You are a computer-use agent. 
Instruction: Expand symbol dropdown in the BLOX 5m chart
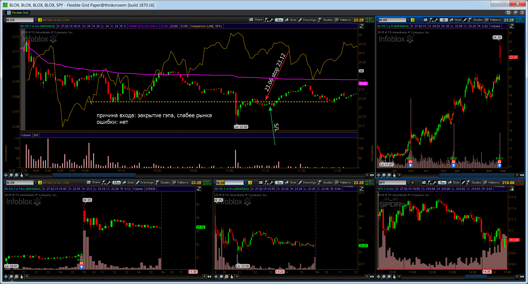(x=246, y=182)
